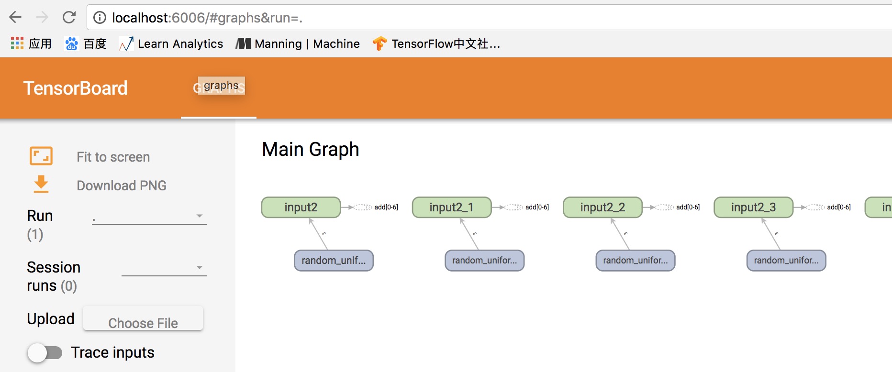Open the Run dropdown
Image resolution: width=892 pixels, height=372 pixels.
149,216
